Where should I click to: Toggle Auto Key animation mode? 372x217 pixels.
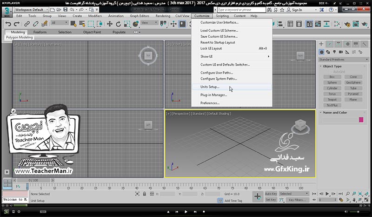point(271,194)
